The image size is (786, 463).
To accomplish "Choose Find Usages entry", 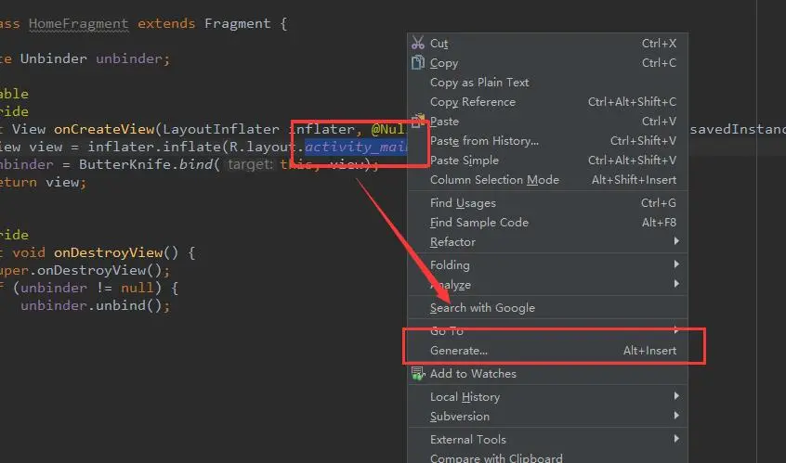I will pos(548,202).
